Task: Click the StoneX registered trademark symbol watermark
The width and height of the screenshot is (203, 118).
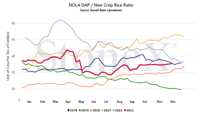Action: (175, 46)
